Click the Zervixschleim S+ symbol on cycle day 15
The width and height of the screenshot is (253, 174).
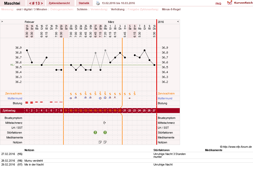[95, 93]
